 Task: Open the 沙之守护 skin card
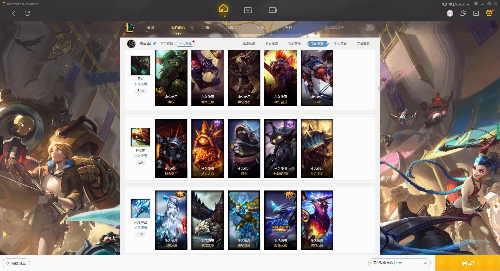pyautogui.click(x=317, y=149)
